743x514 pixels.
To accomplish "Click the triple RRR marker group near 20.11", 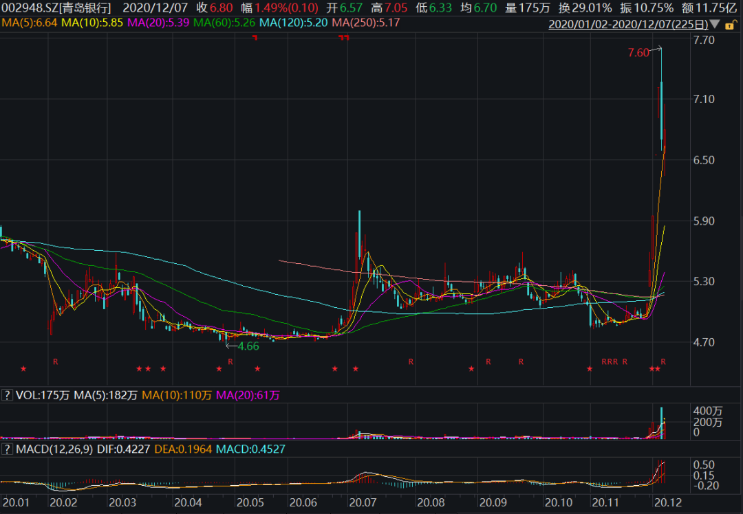I will [610, 361].
